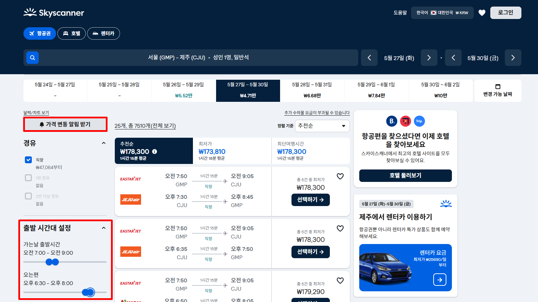Go to previous return date before 5월 30일

tap(453, 58)
